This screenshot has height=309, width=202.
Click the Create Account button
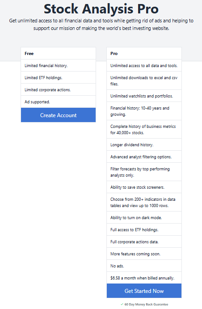coord(58,115)
